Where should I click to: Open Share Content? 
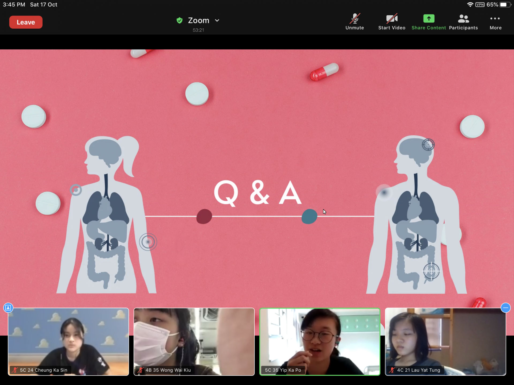point(429,22)
